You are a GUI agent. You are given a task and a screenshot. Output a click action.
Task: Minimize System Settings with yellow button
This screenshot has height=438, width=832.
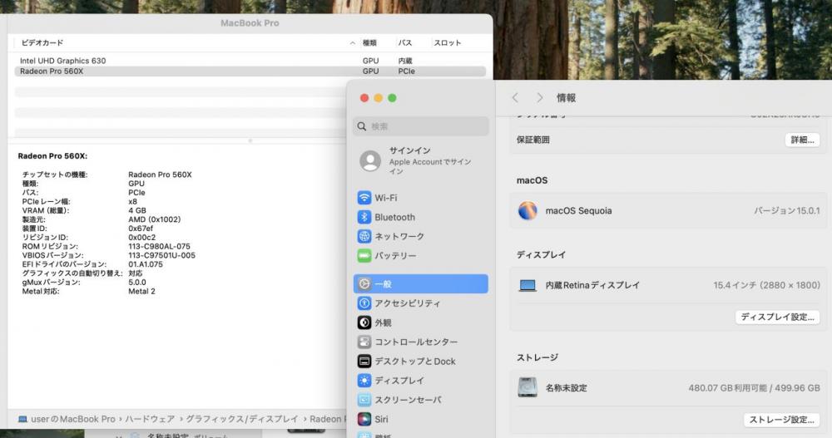point(378,97)
